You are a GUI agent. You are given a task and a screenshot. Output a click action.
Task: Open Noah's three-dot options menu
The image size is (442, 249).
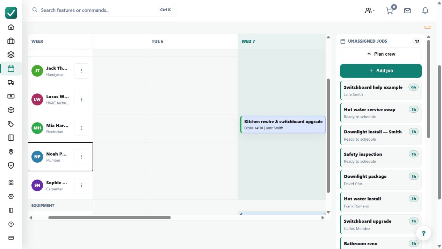(81, 157)
